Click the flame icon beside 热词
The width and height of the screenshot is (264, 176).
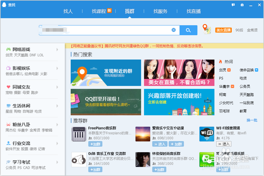pos(220,62)
